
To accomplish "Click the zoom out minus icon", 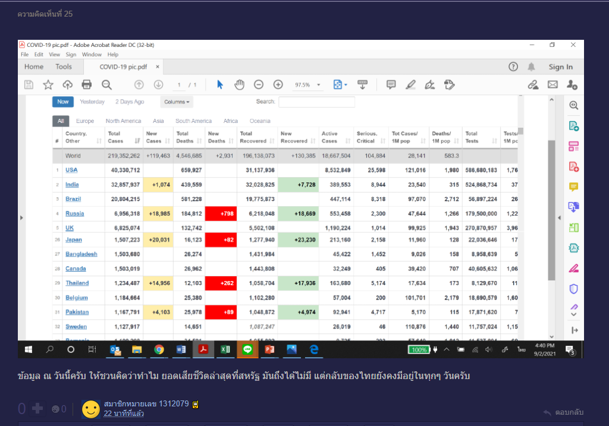I will [x=259, y=84].
